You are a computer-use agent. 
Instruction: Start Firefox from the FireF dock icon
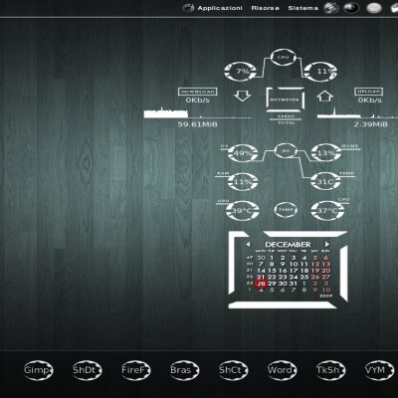pos(135,370)
